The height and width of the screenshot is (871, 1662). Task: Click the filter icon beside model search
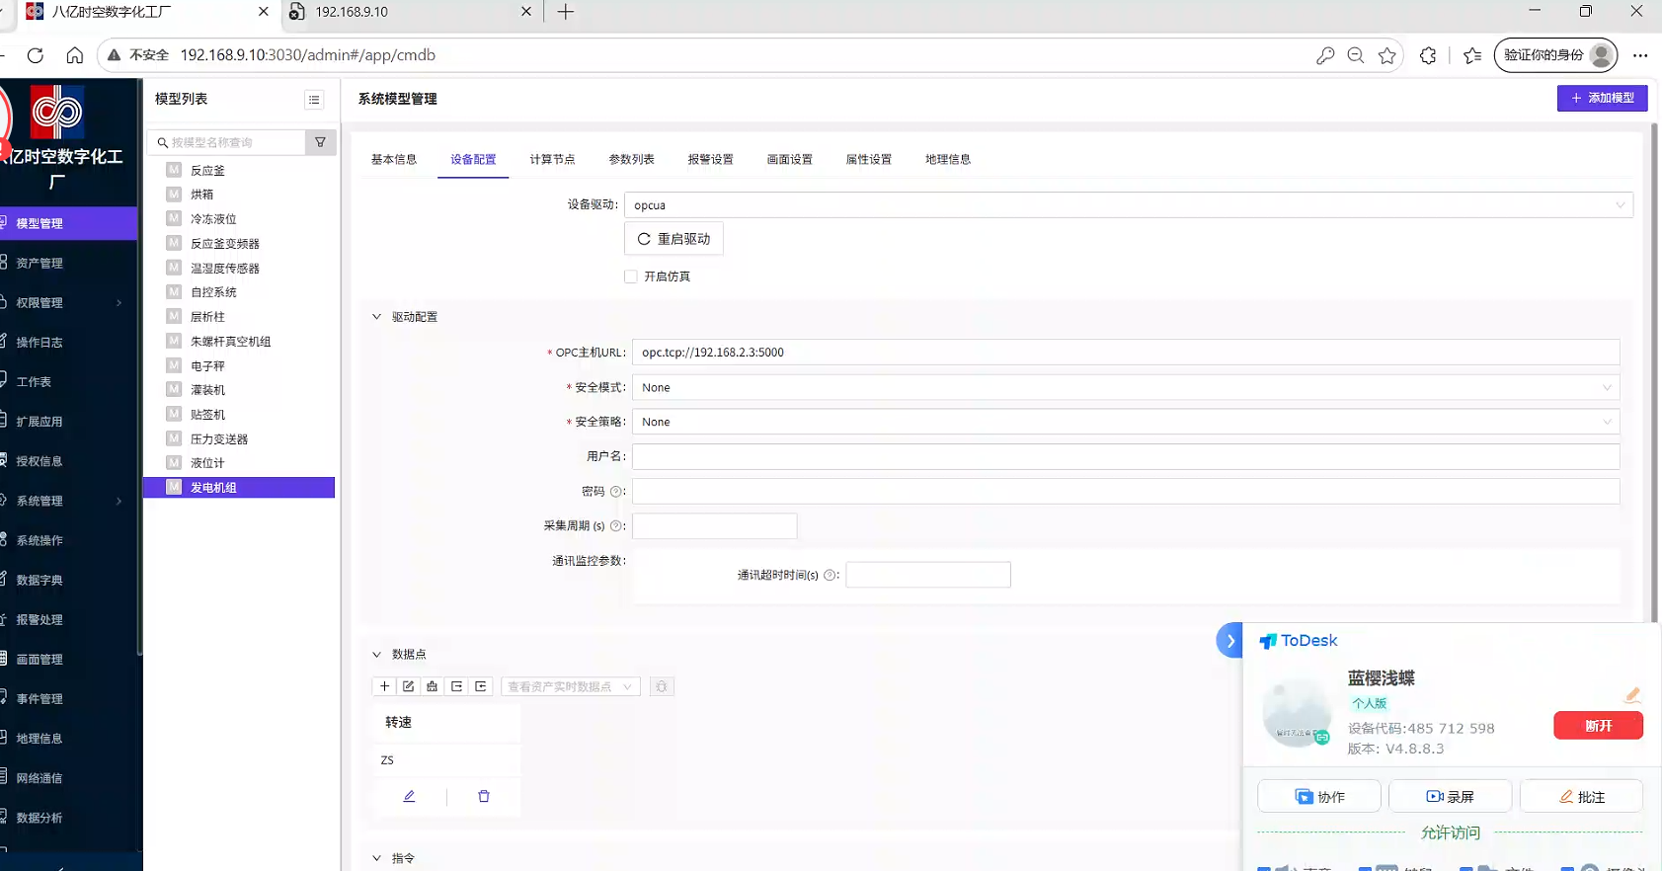[x=320, y=142]
